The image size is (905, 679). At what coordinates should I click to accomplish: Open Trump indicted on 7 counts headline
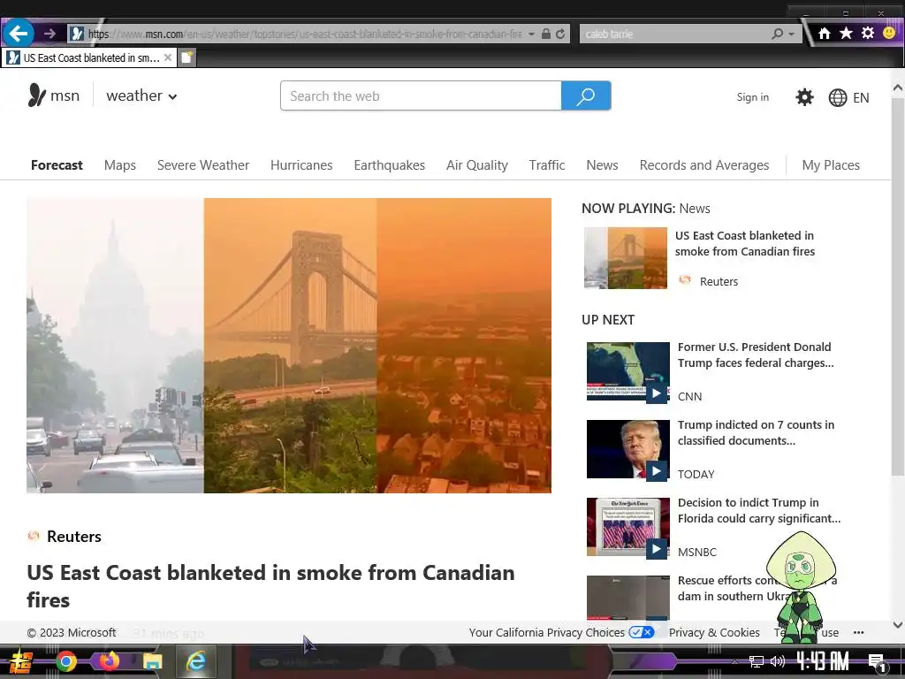(756, 432)
